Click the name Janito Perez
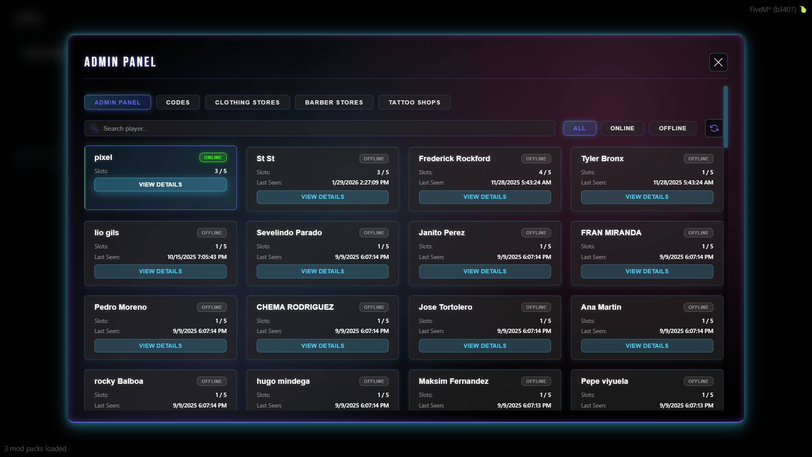 442,233
